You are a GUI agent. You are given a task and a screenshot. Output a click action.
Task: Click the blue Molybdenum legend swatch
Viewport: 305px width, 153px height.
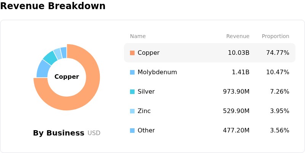132,72
